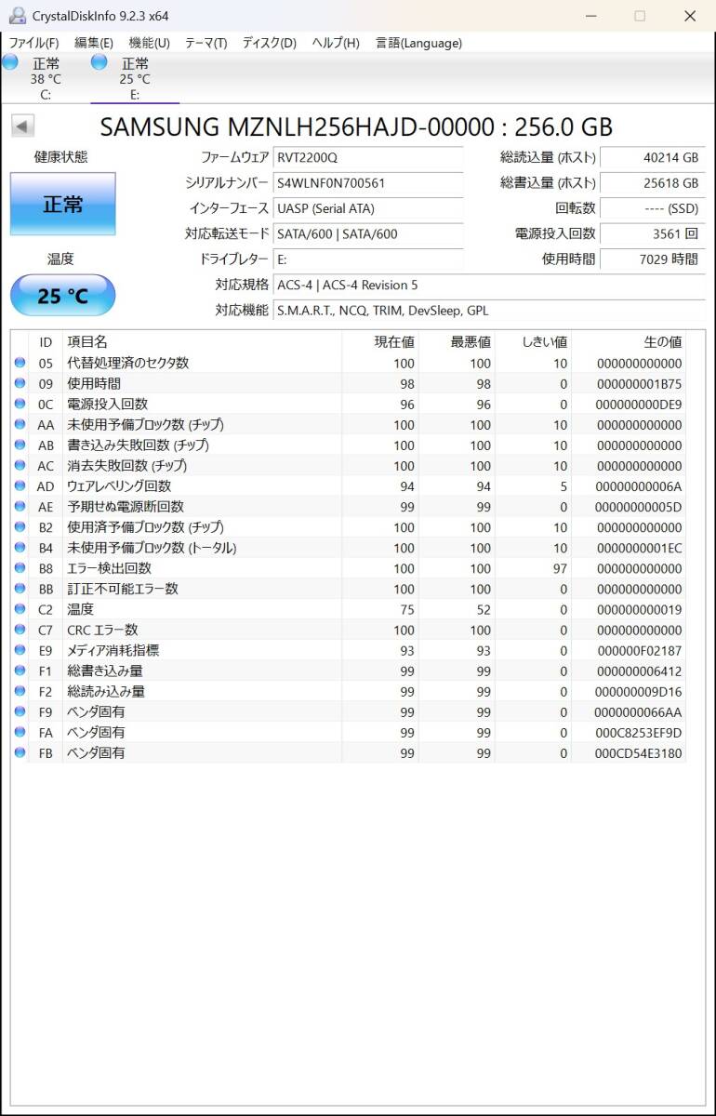This screenshot has width=716, height=1116.
Task: Click the status icon for row C7
Action: click(x=20, y=629)
